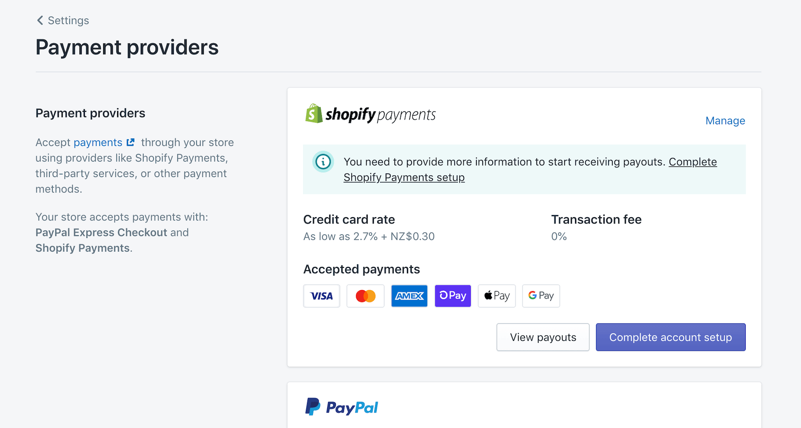Click the Shopify Payments logo
The width and height of the screenshot is (801, 428).
(370, 114)
